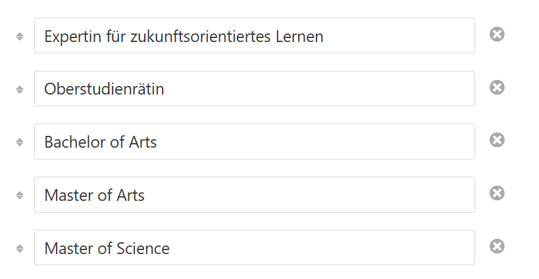Select the Bachelor of Arts input field
The width and height of the screenshot is (539, 279).
click(x=255, y=142)
